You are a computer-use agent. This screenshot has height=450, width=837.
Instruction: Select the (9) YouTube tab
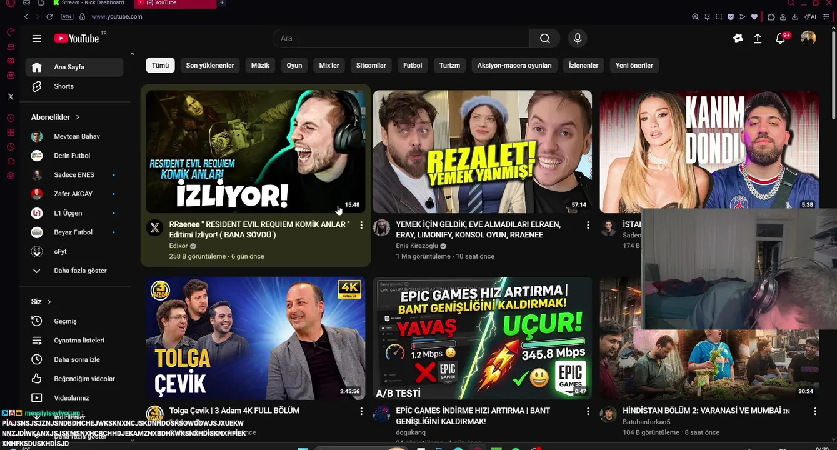point(175,3)
